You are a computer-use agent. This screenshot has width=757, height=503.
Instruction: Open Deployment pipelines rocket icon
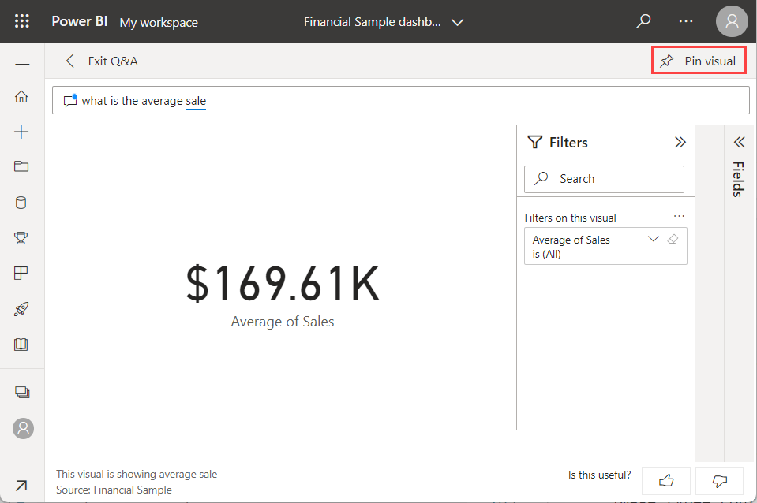(x=21, y=309)
